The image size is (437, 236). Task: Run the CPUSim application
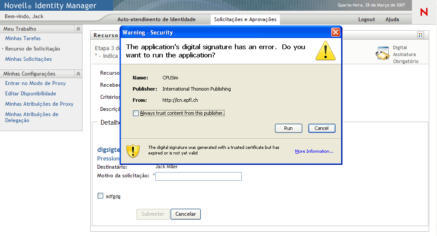[x=288, y=128]
